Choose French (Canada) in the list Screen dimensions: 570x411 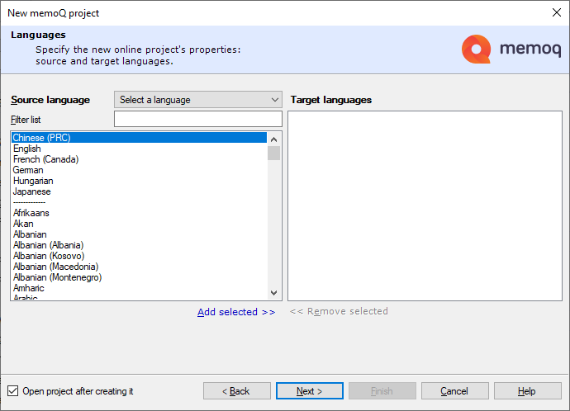pyautogui.click(x=45, y=159)
